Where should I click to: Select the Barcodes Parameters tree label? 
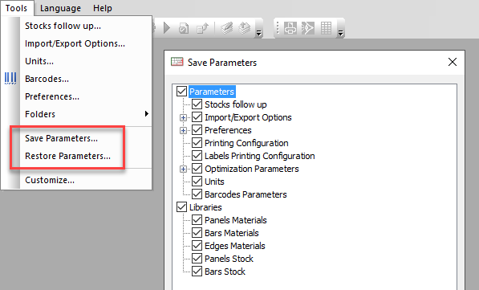pos(246,194)
